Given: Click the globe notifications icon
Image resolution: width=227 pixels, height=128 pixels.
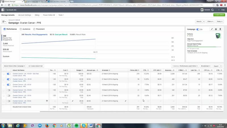Looking at the screenshot, I should click(213, 10).
